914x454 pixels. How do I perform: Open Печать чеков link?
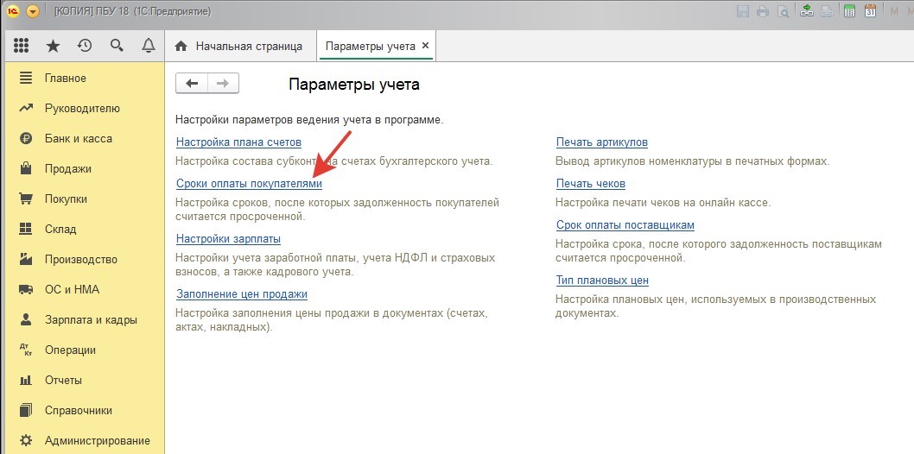[590, 184]
